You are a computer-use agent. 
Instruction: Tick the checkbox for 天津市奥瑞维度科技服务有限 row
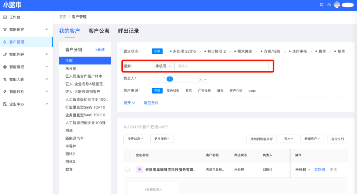pyautogui.click(x=128, y=170)
